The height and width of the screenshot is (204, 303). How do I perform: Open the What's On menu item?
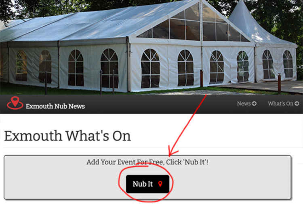point(280,104)
